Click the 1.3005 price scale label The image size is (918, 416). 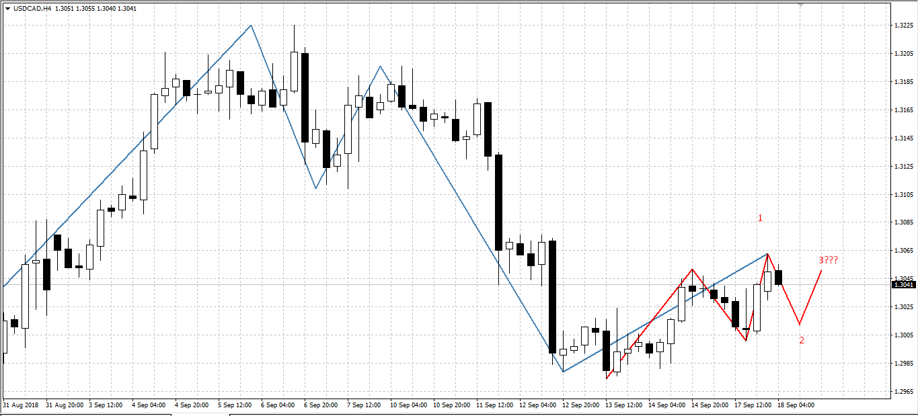pos(903,335)
